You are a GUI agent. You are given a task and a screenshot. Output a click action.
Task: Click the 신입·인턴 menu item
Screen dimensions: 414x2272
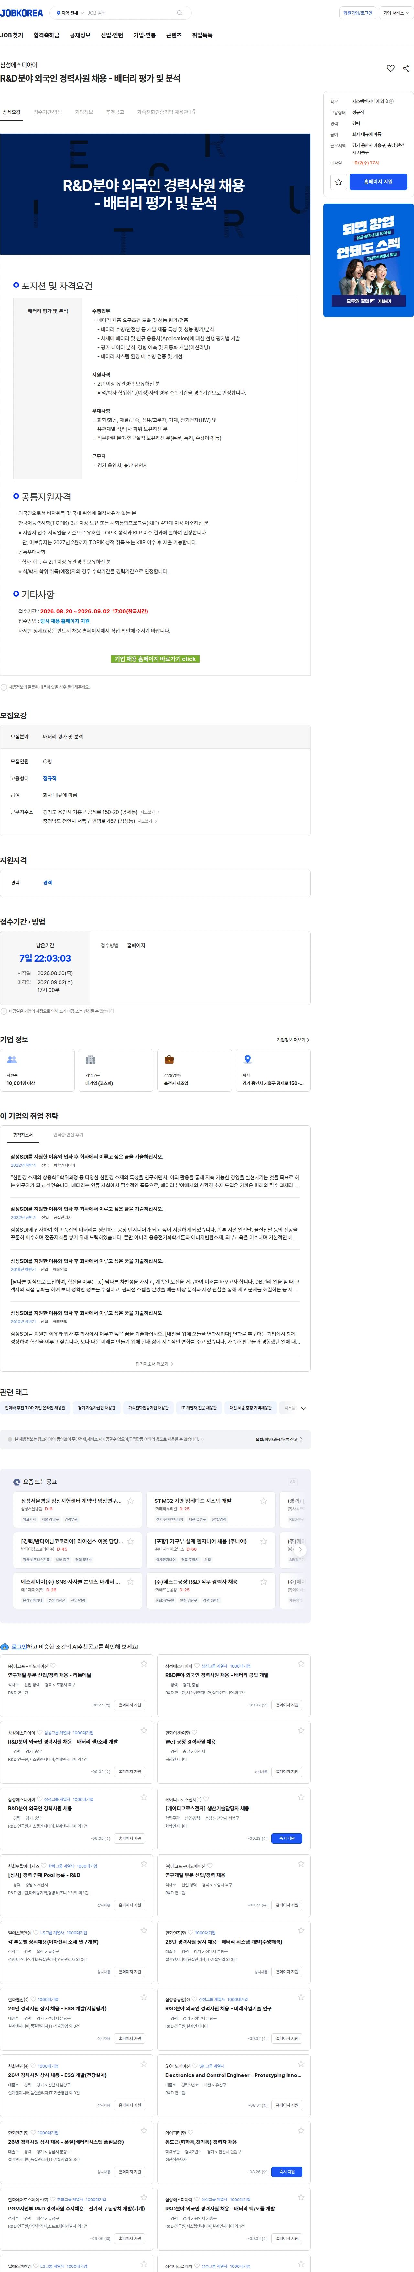112,35
